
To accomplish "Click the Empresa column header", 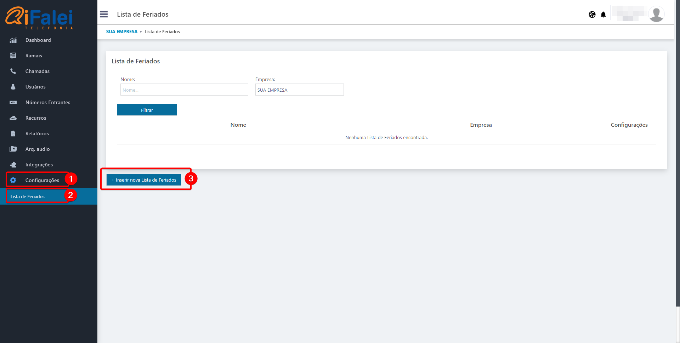I will coord(481,125).
